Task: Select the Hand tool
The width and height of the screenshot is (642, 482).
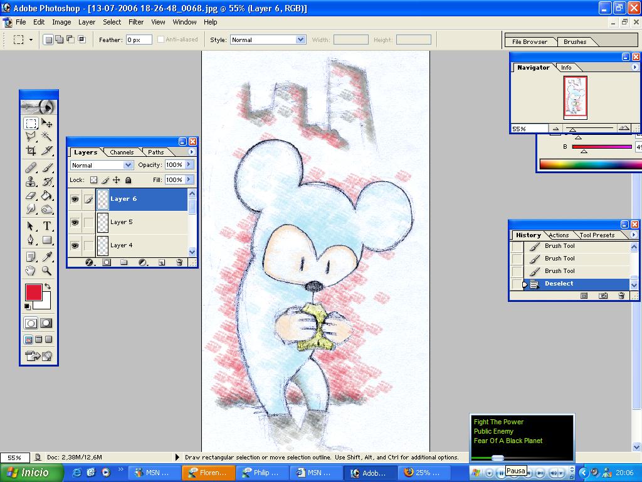Action: tap(31, 270)
